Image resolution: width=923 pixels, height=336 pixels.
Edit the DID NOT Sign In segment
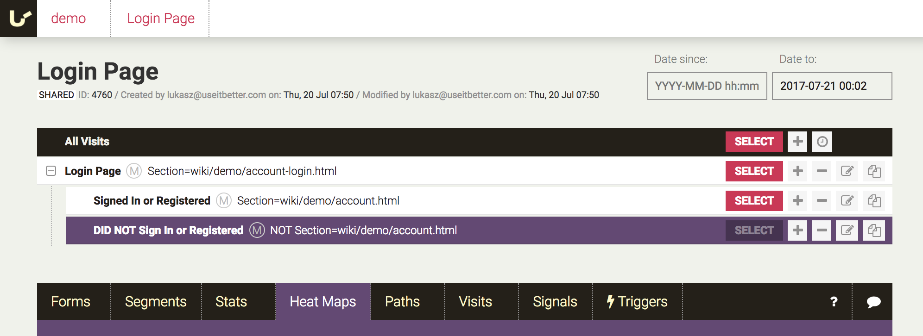pos(847,230)
